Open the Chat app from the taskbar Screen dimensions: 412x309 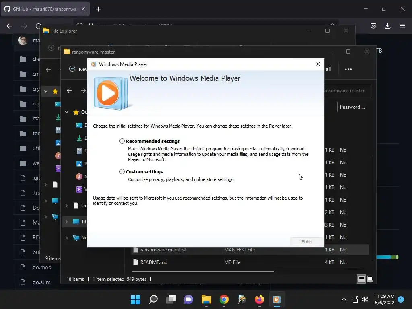tap(188, 299)
